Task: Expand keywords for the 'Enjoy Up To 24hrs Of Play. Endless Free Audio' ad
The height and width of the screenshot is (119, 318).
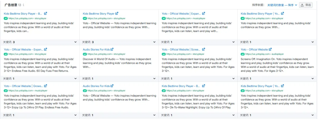Action: tap(76, 115)
